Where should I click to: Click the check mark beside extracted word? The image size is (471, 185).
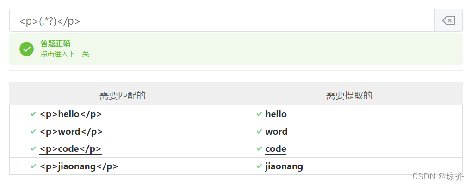pos(259,131)
